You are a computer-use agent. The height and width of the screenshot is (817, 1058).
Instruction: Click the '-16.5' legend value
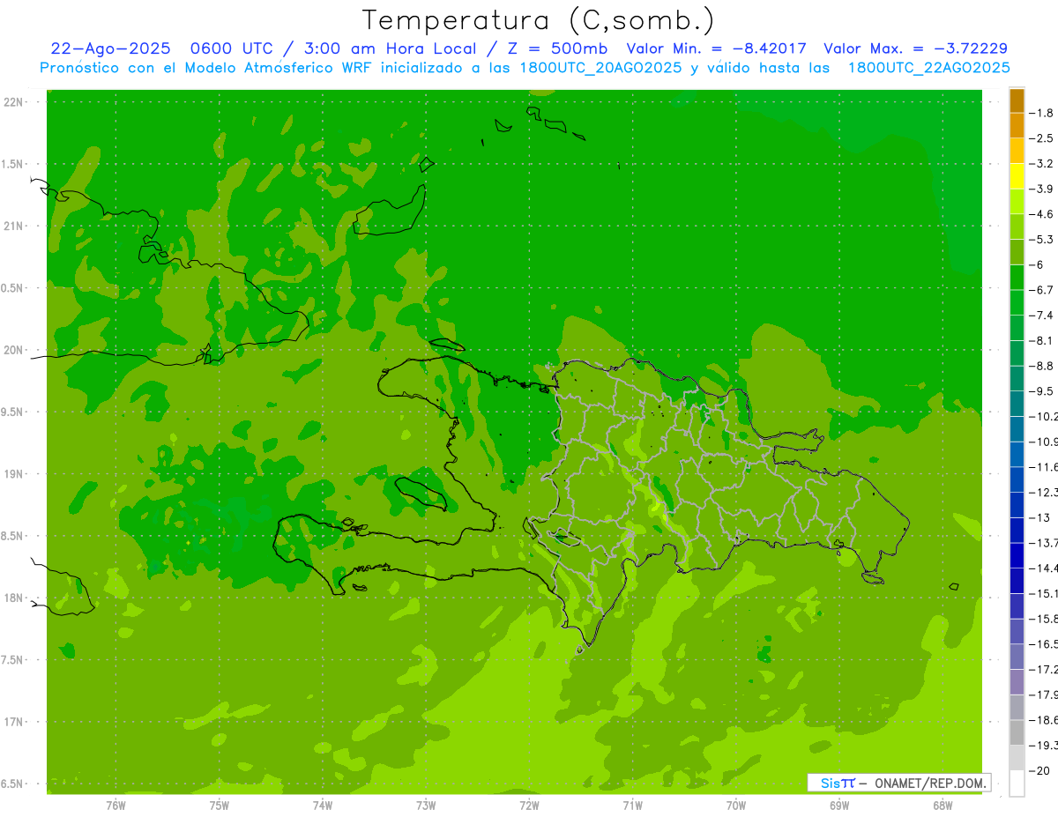(x=1043, y=644)
